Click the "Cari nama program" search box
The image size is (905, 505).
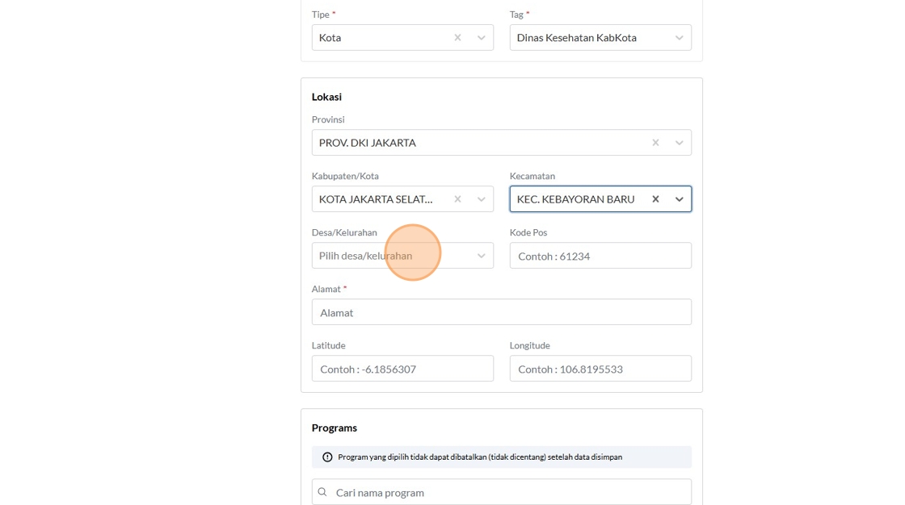(509, 492)
